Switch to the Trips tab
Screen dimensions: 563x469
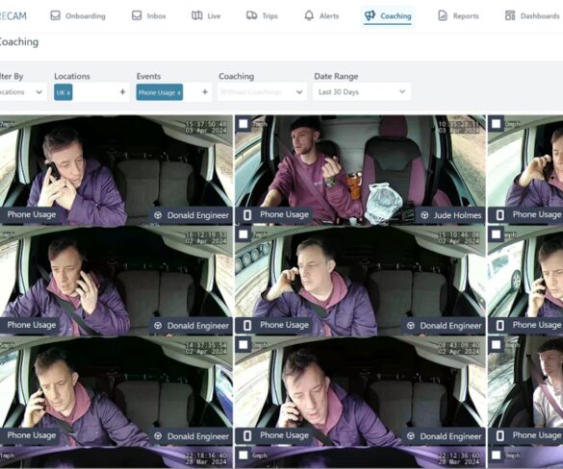(262, 15)
